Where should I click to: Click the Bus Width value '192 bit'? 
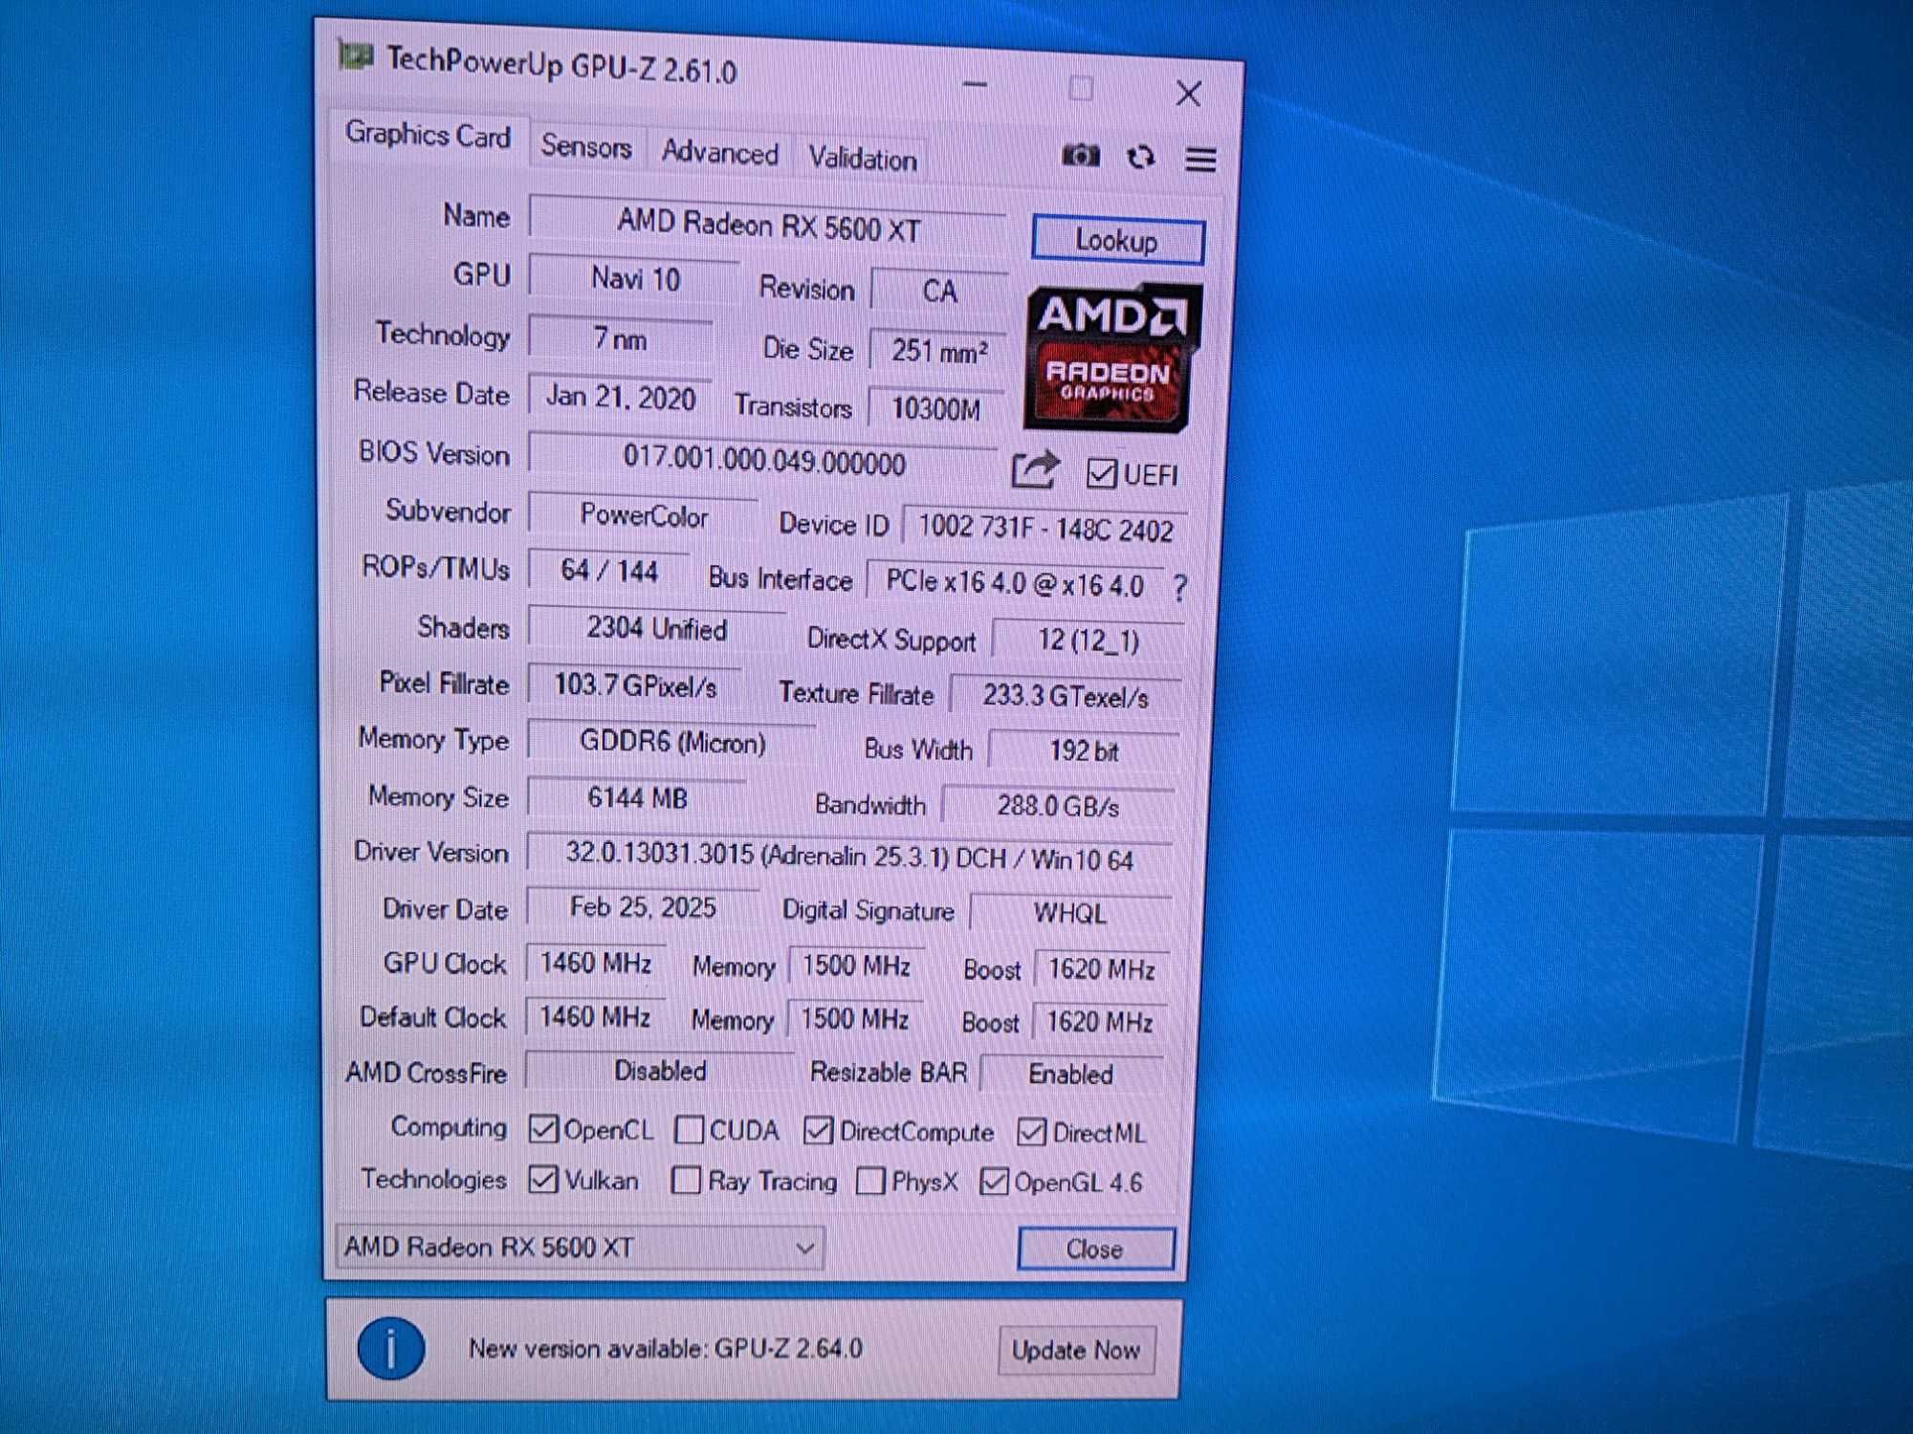[x=1084, y=750]
